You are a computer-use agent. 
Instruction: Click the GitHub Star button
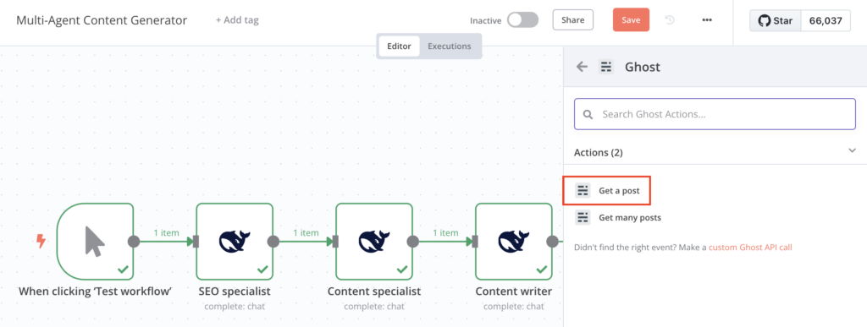pyautogui.click(x=776, y=21)
